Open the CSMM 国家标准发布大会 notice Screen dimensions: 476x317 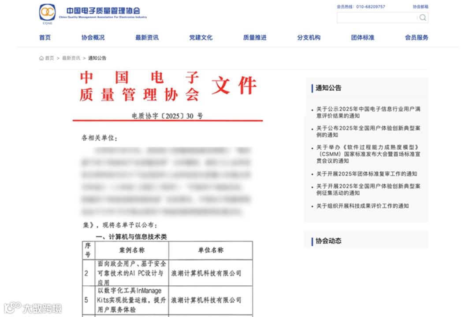(368, 154)
